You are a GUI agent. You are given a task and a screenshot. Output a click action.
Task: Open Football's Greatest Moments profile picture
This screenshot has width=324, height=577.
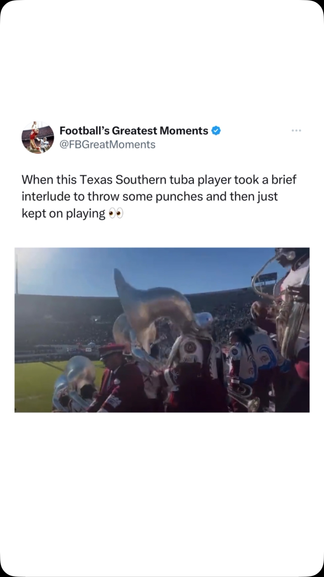pos(38,137)
